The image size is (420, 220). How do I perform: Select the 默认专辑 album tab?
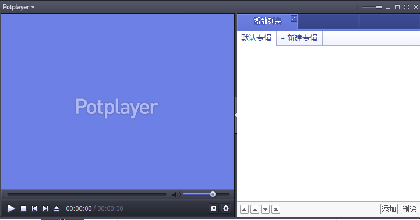click(256, 38)
